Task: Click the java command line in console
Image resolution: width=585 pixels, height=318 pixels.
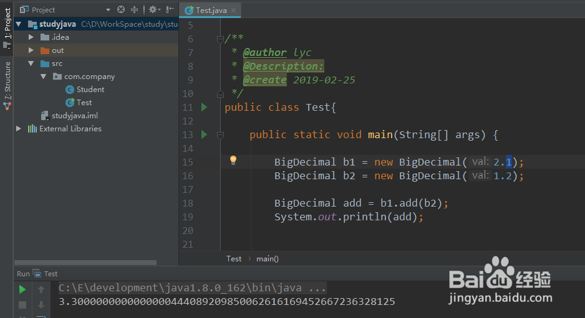Action: [193, 288]
